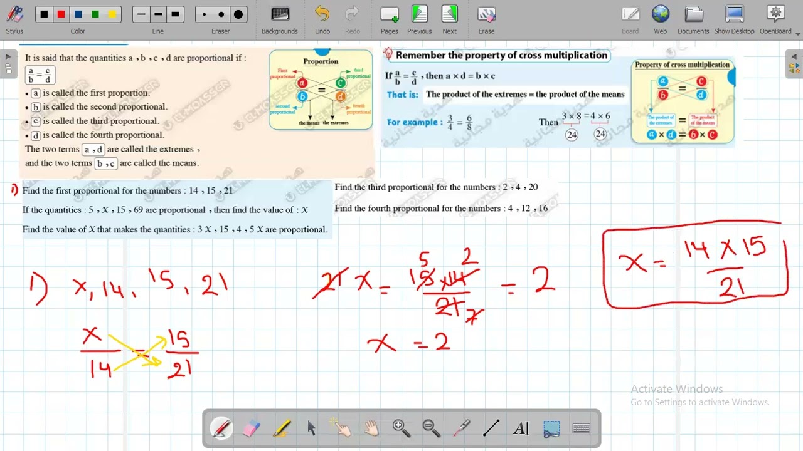Select the Laser pointer tool
Viewport: 803px width, 451px height.
tap(462, 428)
